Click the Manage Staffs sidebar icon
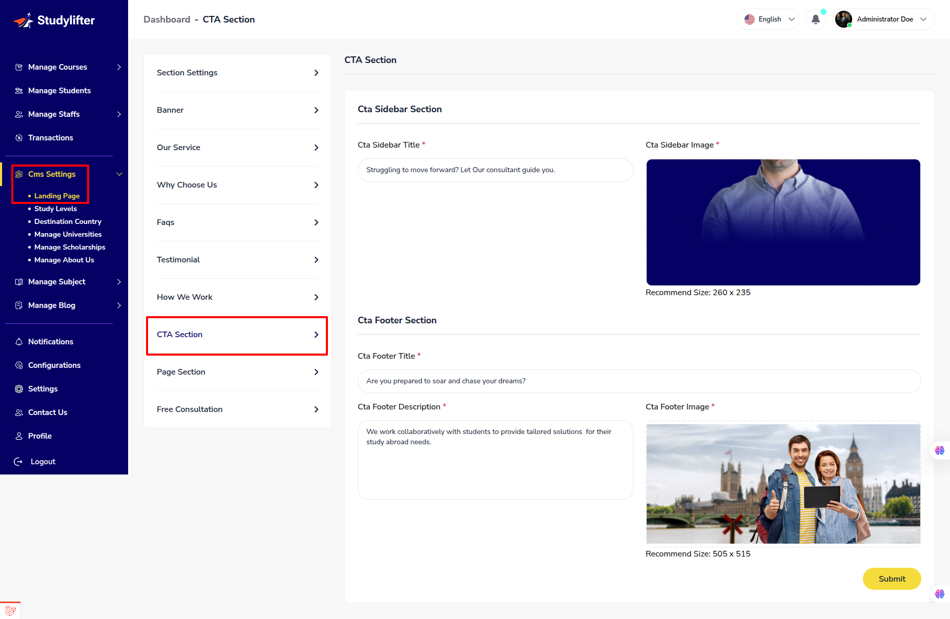950x619 pixels. (x=19, y=114)
